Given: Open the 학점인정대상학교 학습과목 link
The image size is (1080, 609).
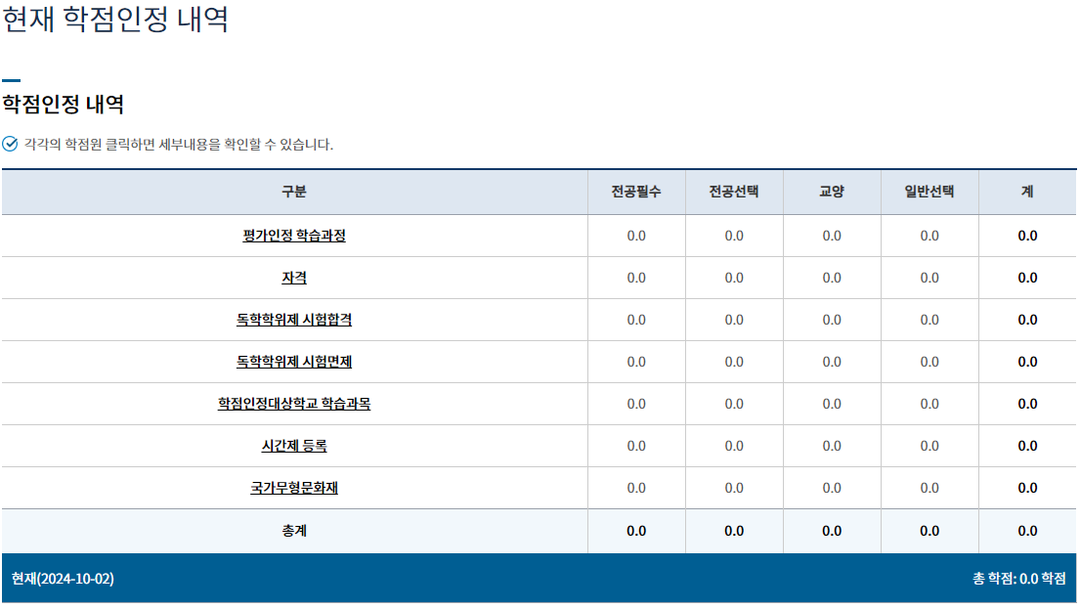Looking at the screenshot, I should coord(294,404).
